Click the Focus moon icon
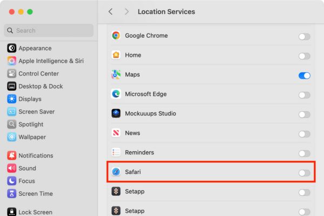 [11, 181]
